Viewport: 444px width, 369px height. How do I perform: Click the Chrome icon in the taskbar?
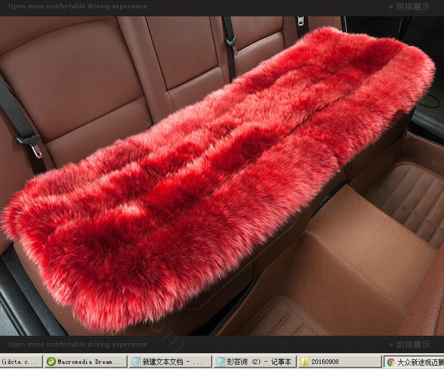(x=391, y=362)
